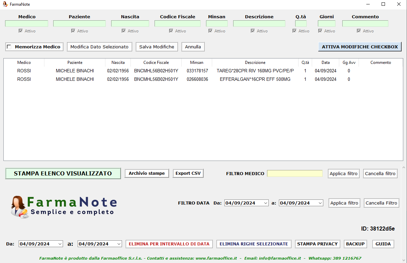Click the FarmaNote title bar app icon
The width and height of the screenshot is (407, 263).
coord(5,4)
